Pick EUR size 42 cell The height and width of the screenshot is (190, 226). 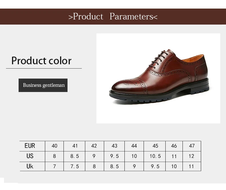[x=94, y=146]
